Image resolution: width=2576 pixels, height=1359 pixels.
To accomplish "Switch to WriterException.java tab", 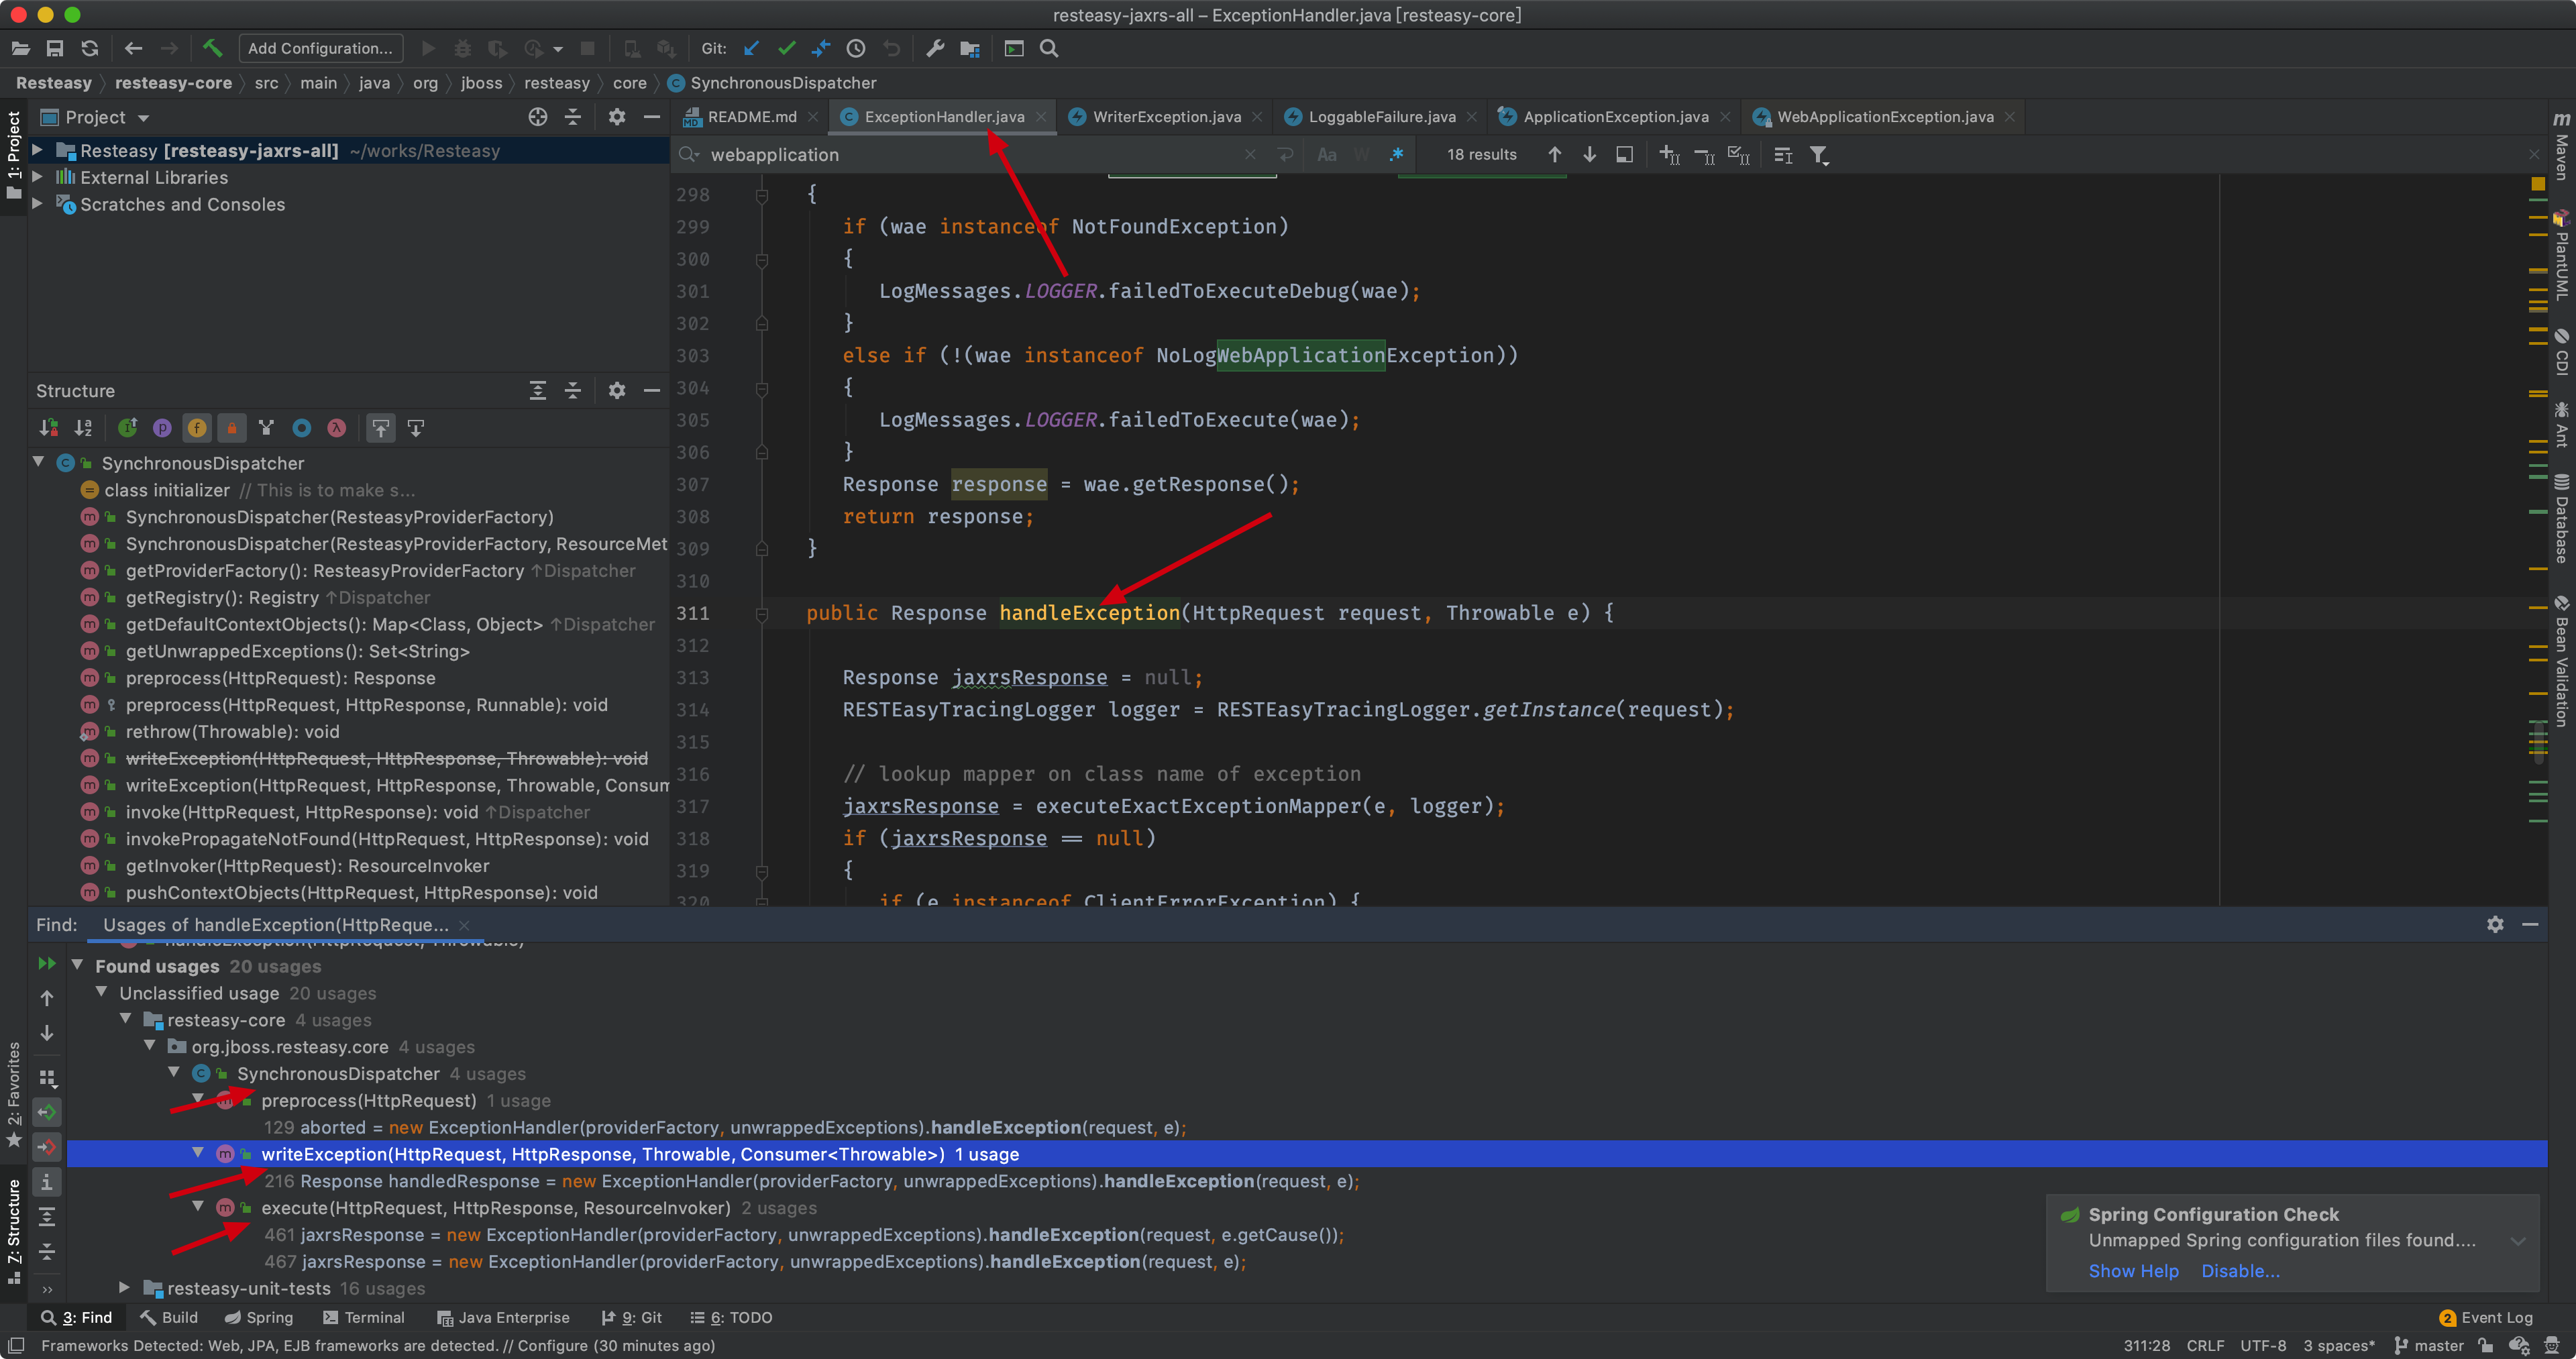I will [1166, 117].
